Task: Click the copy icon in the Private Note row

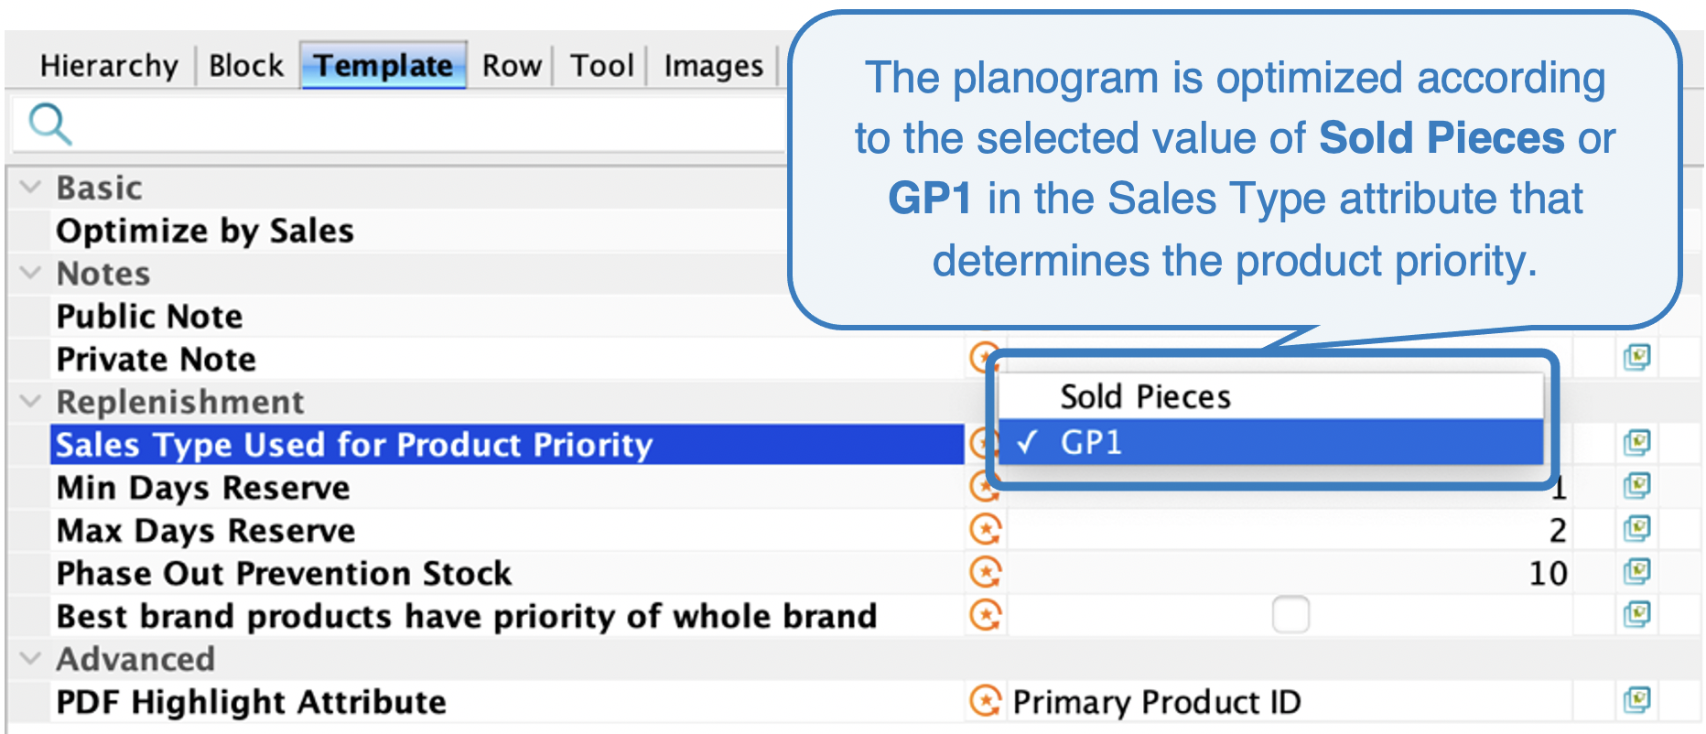Action: 1636,357
